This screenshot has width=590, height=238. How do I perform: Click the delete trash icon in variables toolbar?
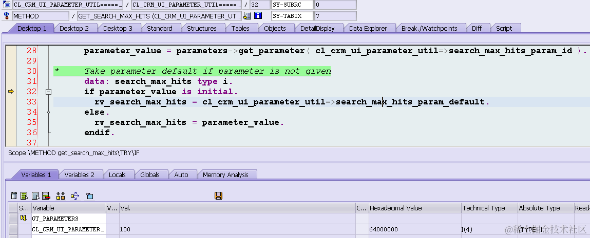pos(14,196)
